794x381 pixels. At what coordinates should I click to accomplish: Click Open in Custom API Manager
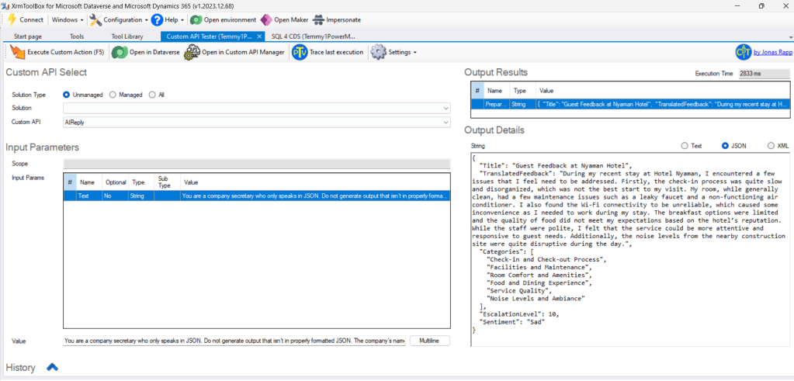[234, 52]
